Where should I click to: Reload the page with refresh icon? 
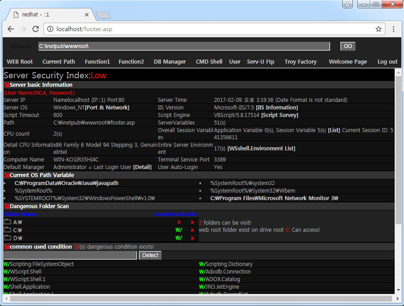[x=36, y=29]
